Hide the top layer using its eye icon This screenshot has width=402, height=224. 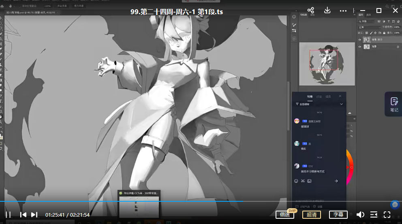(x=359, y=40)
